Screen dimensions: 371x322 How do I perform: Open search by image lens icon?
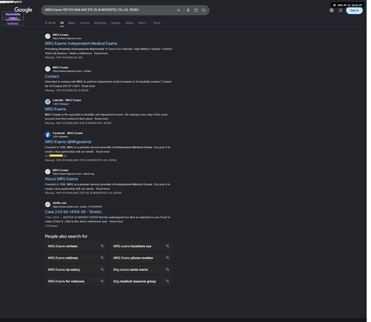point(196,10)
